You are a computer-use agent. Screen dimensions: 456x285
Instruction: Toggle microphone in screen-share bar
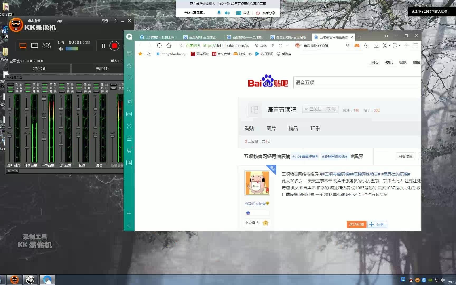tap(219, 13)
